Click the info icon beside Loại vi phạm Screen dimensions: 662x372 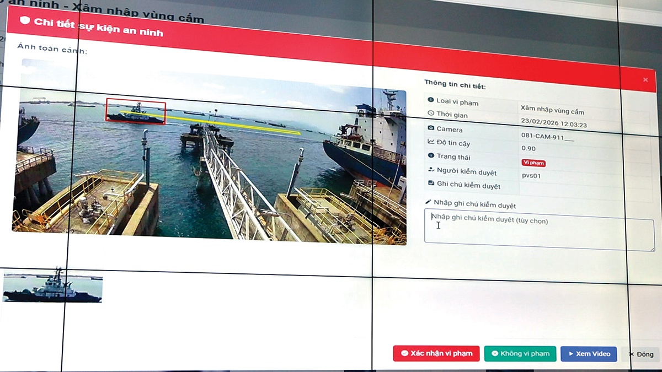point(431,100)
